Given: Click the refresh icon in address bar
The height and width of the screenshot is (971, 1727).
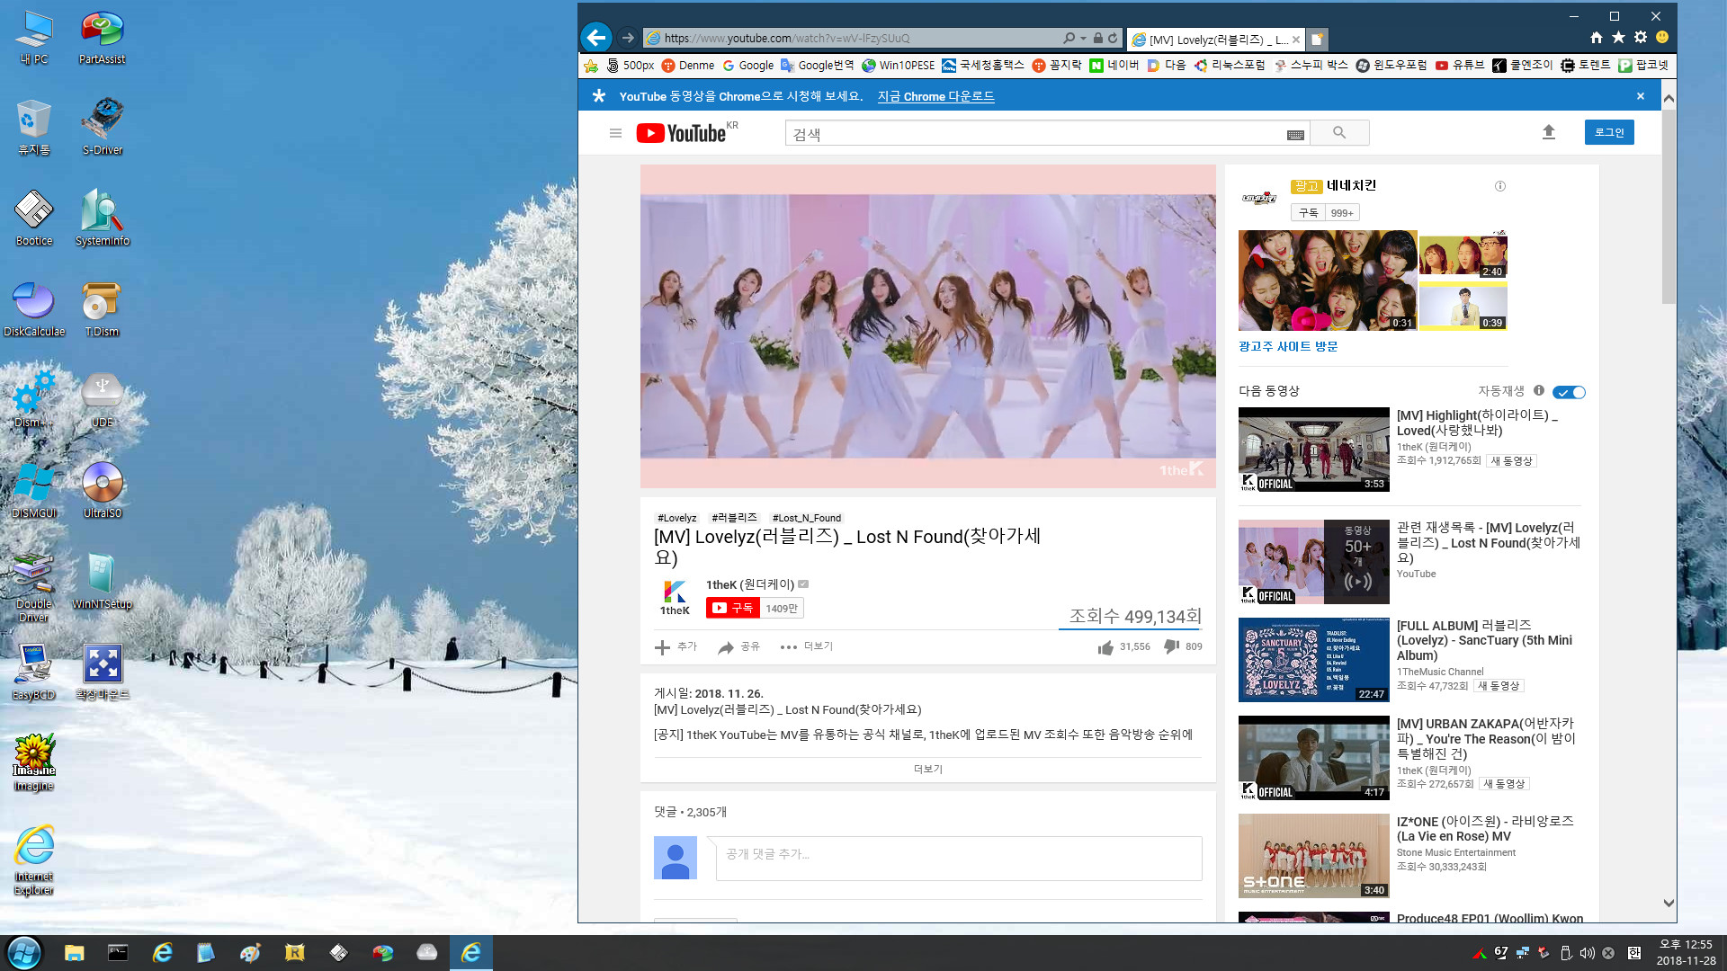Looking at the screenshot, I should pyautogui.click(x=1113, y=38).
